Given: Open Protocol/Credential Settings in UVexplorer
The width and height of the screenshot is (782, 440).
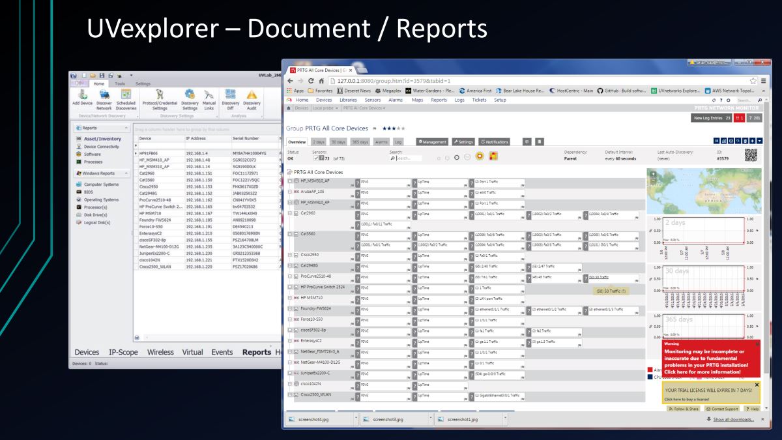Looking at the screenshot, I should pos(160,98).
